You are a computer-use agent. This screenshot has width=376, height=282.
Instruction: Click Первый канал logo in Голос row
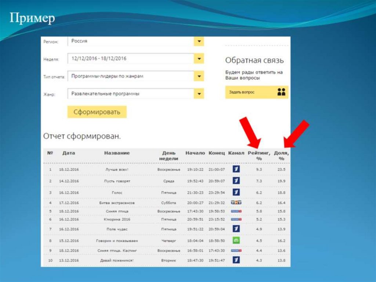coord(236,192)
